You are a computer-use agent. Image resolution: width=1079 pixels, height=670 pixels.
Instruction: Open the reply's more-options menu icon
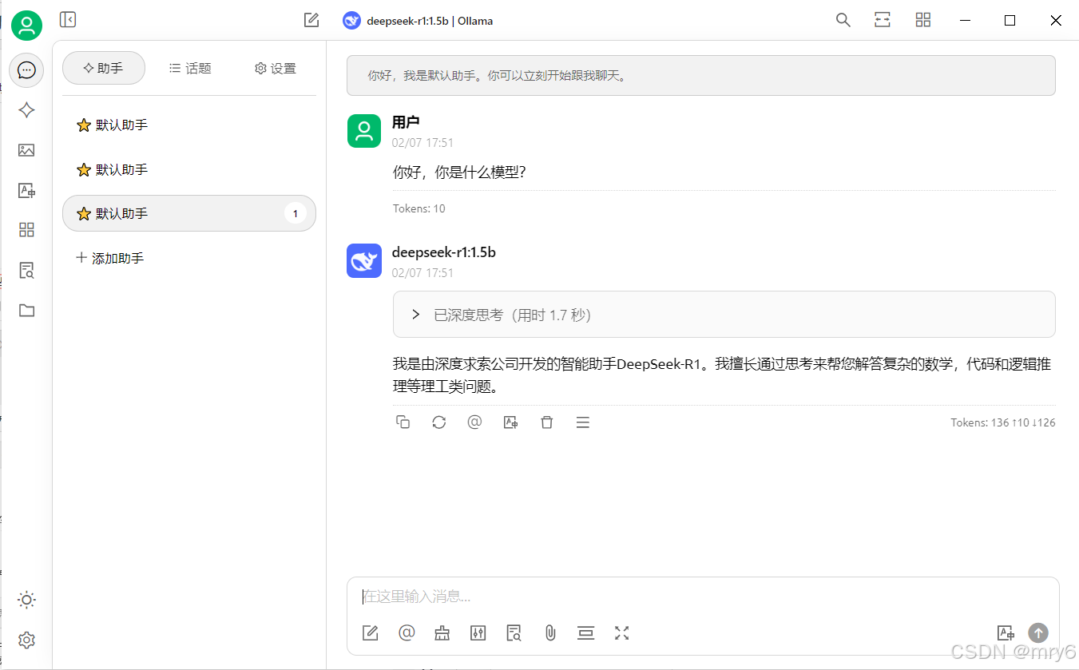coord(583,422)
